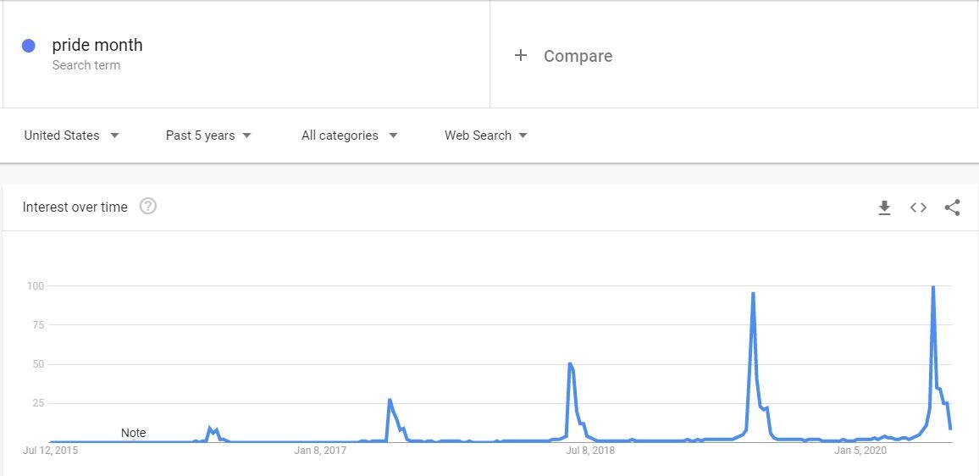Download the Interest over time data

884,208
